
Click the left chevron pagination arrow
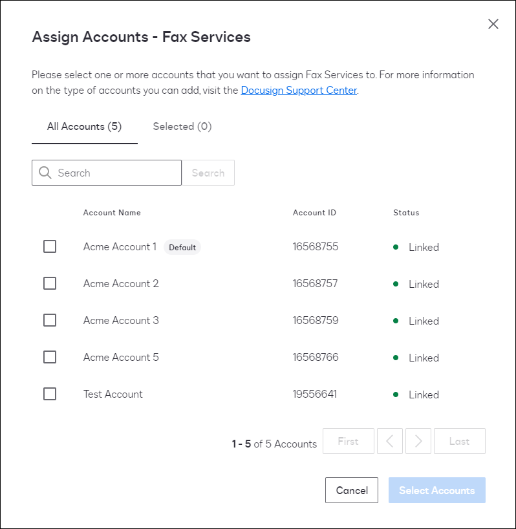tap(390, 441)
